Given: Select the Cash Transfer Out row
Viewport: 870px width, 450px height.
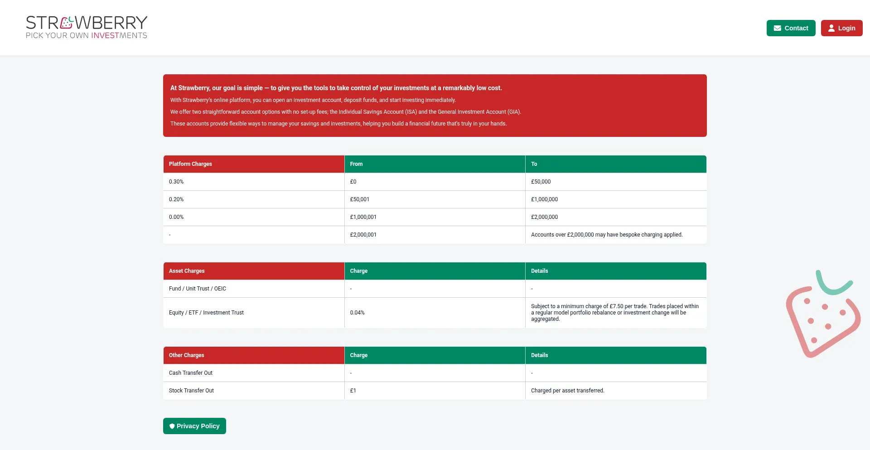Looking at the screenshot, I should pyautogui.click(x=435, y=373).
